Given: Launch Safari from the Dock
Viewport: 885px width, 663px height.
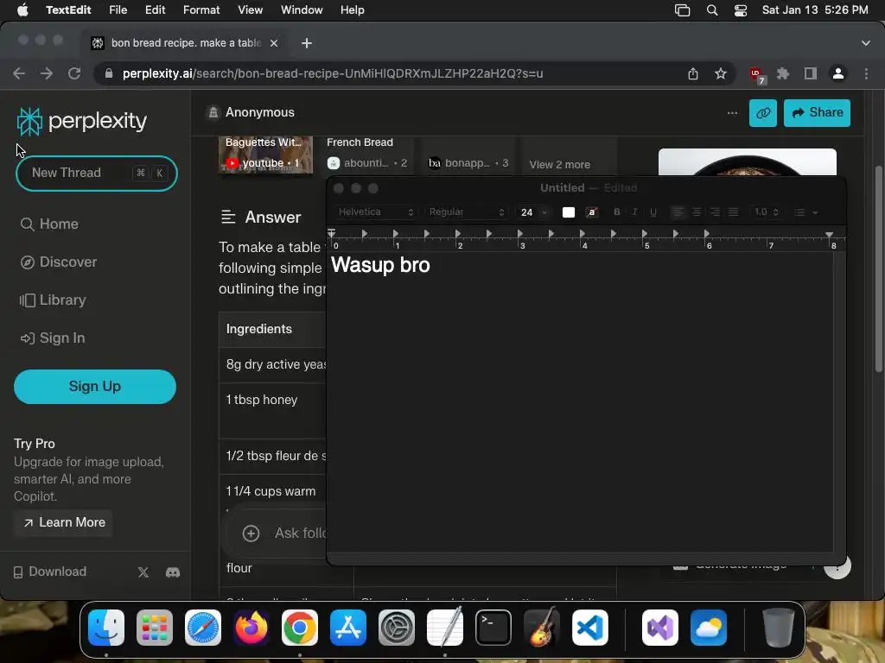Looking at the screenshot, I should click(x=203, y=628).
